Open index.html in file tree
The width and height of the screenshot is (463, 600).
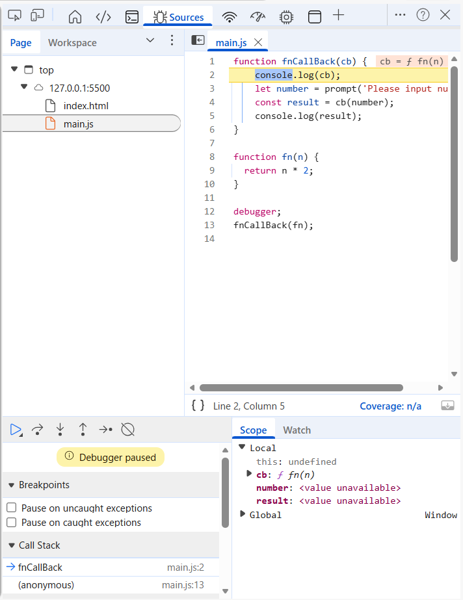[x=86, y=105]
